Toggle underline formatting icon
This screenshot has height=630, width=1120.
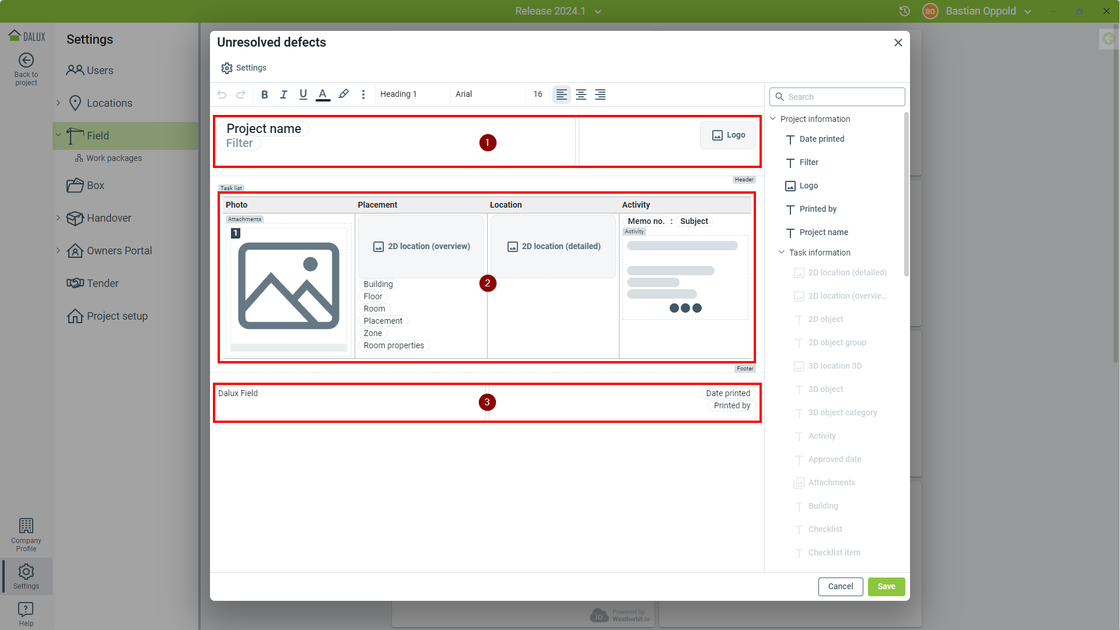click(303, 94)
